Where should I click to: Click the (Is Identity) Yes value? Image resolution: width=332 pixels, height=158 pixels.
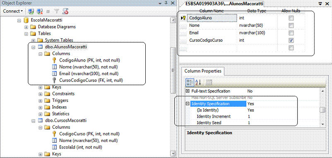[x=250, y=110]
